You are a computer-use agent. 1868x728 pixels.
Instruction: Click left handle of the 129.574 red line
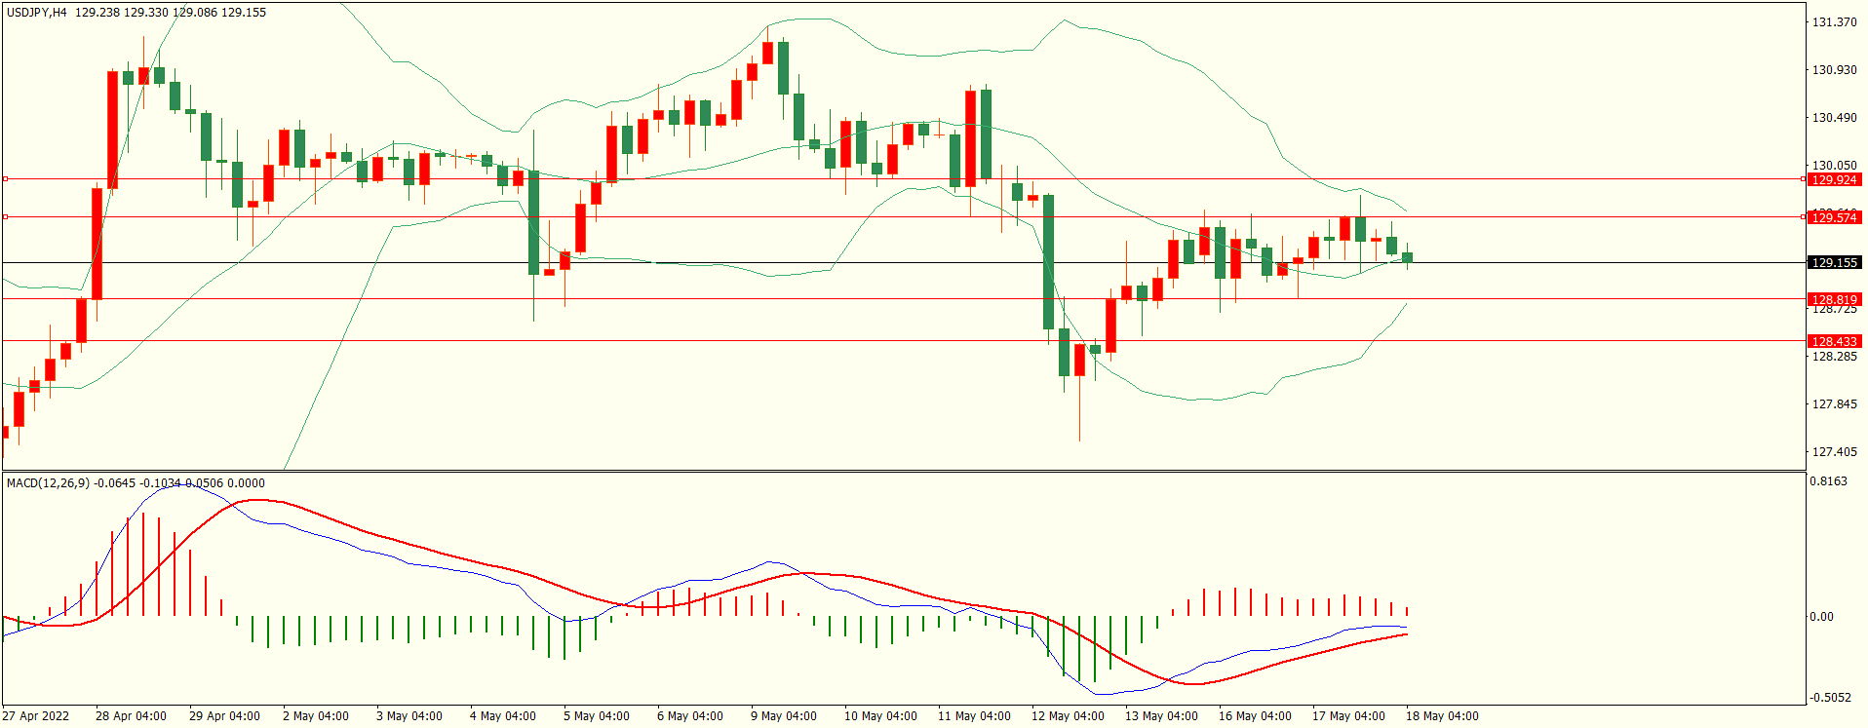tap(5, 216)
